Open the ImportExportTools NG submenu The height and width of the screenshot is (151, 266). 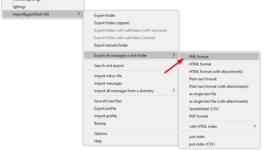tap(43, 14)
